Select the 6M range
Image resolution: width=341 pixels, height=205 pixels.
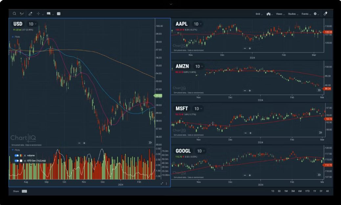point(300,191)
